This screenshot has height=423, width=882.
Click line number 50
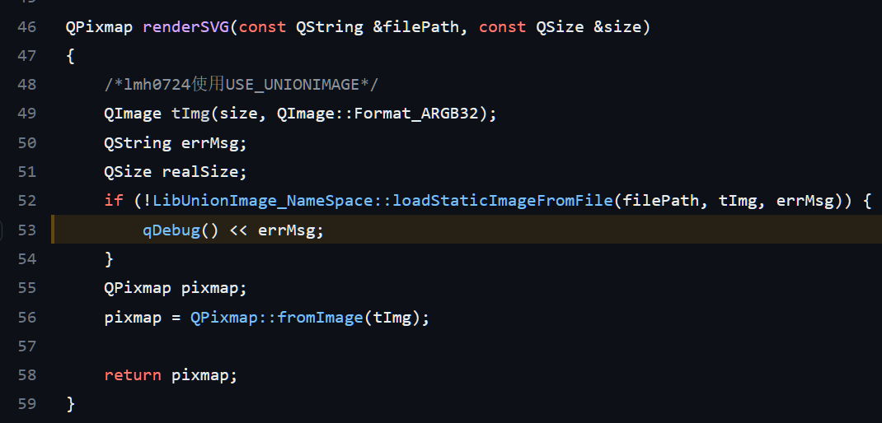click(26, 142)
